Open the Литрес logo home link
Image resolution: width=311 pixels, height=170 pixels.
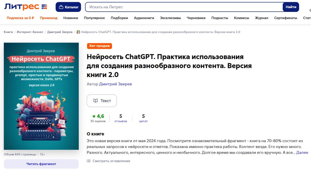click(x=26, y=7)
